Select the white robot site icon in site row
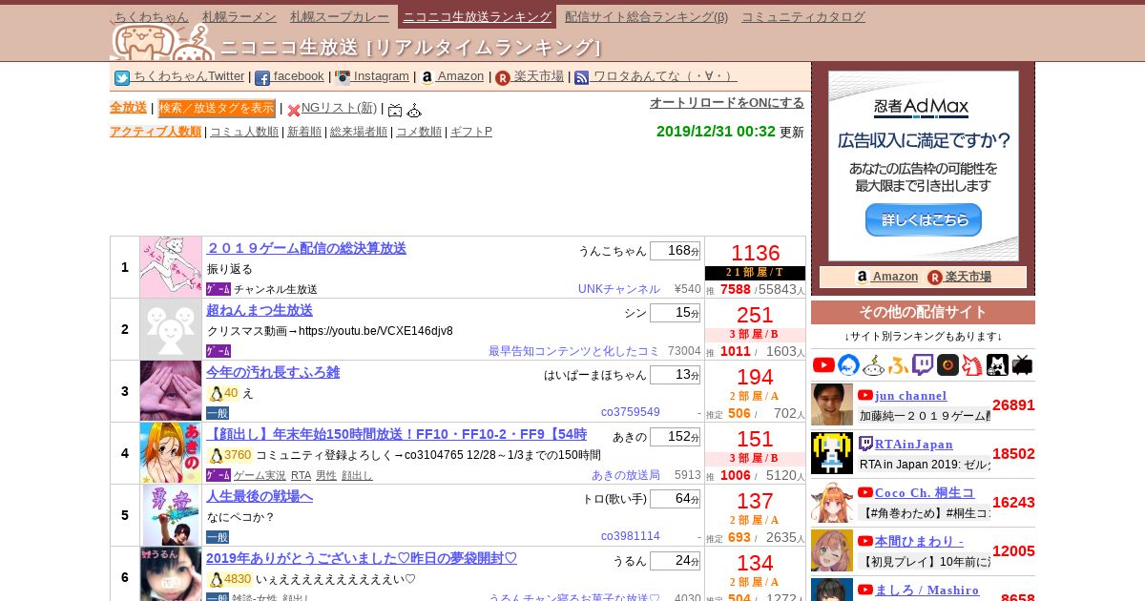This screenshot has width=1145, height=601. click(874, 364)
